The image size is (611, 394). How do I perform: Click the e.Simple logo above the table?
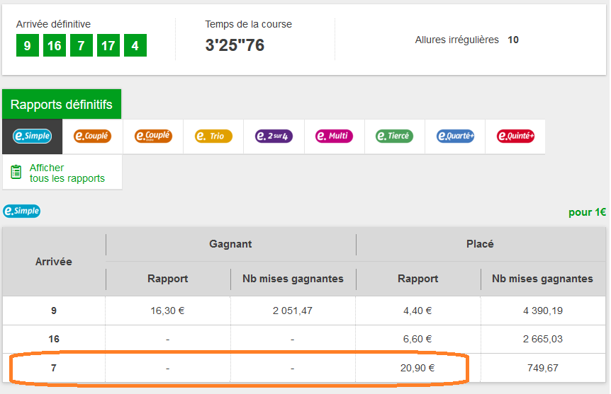tap(22, 212)
